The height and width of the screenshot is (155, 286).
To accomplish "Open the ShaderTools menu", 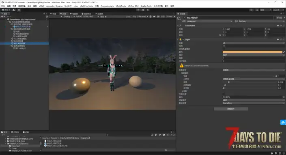I will tap(146, 6).
